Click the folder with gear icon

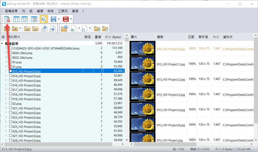pyautogui.click(x=64, y=28)
